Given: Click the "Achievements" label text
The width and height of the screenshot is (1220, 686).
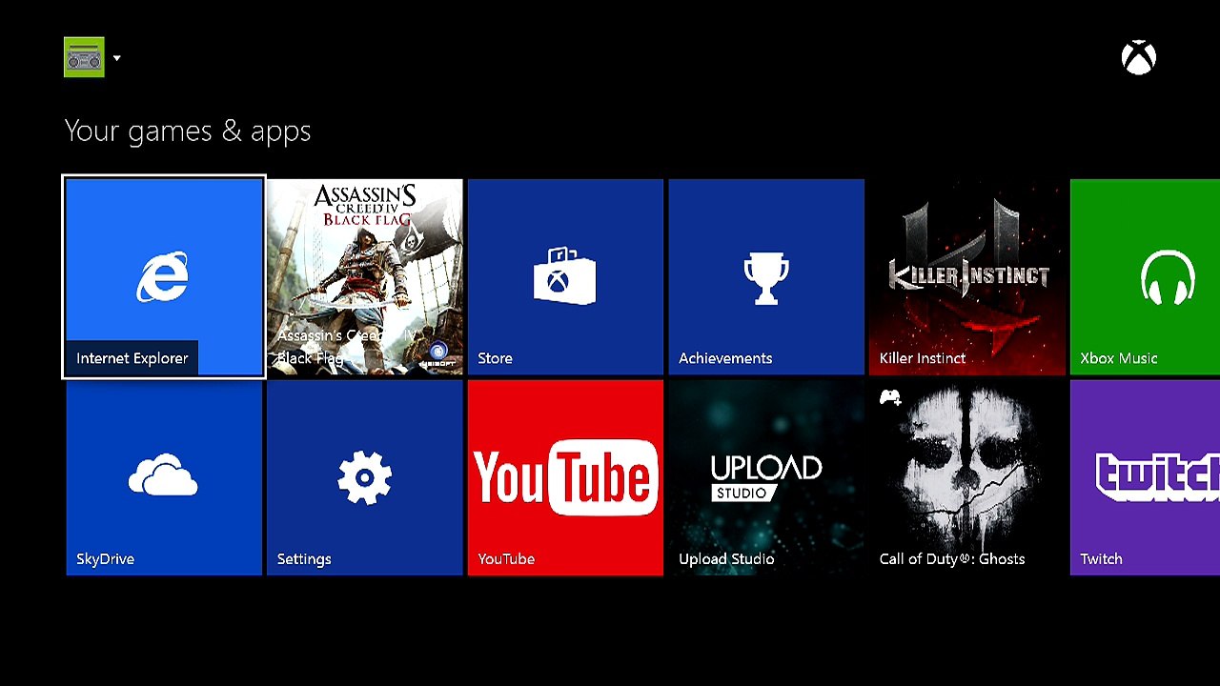Looking at the screenshot, I should 725,358.
